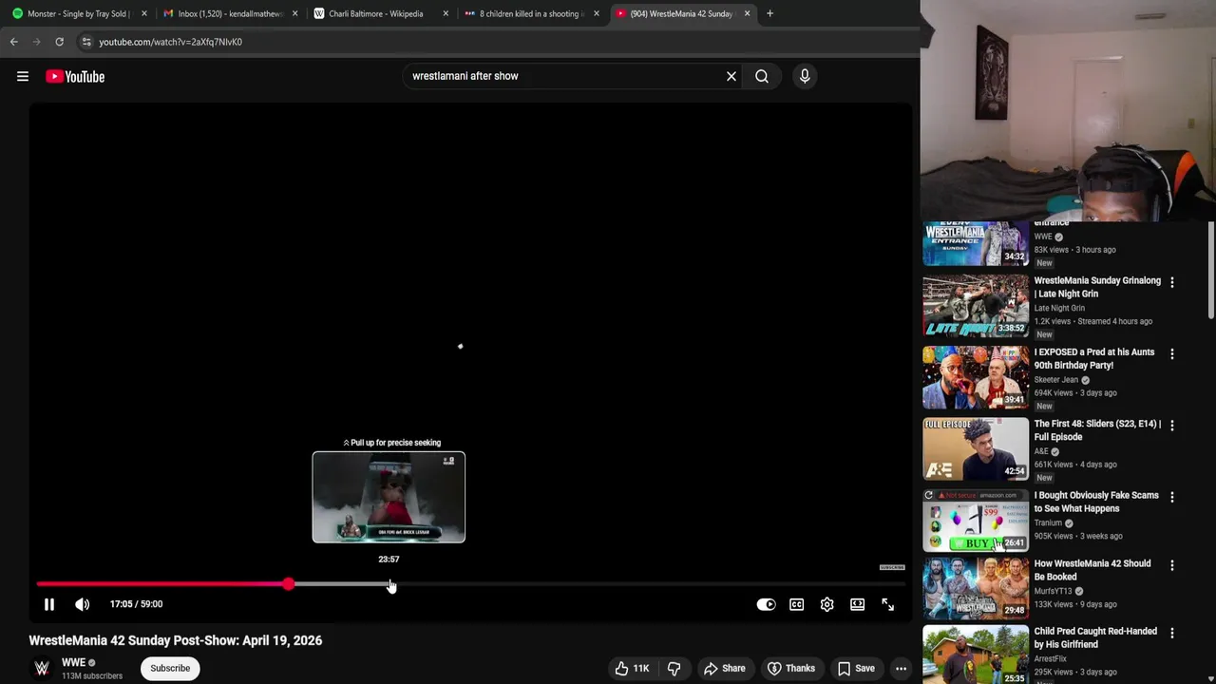Close the Gmail Inbox tab
The image size is (1216, 684).
point(294,13)
